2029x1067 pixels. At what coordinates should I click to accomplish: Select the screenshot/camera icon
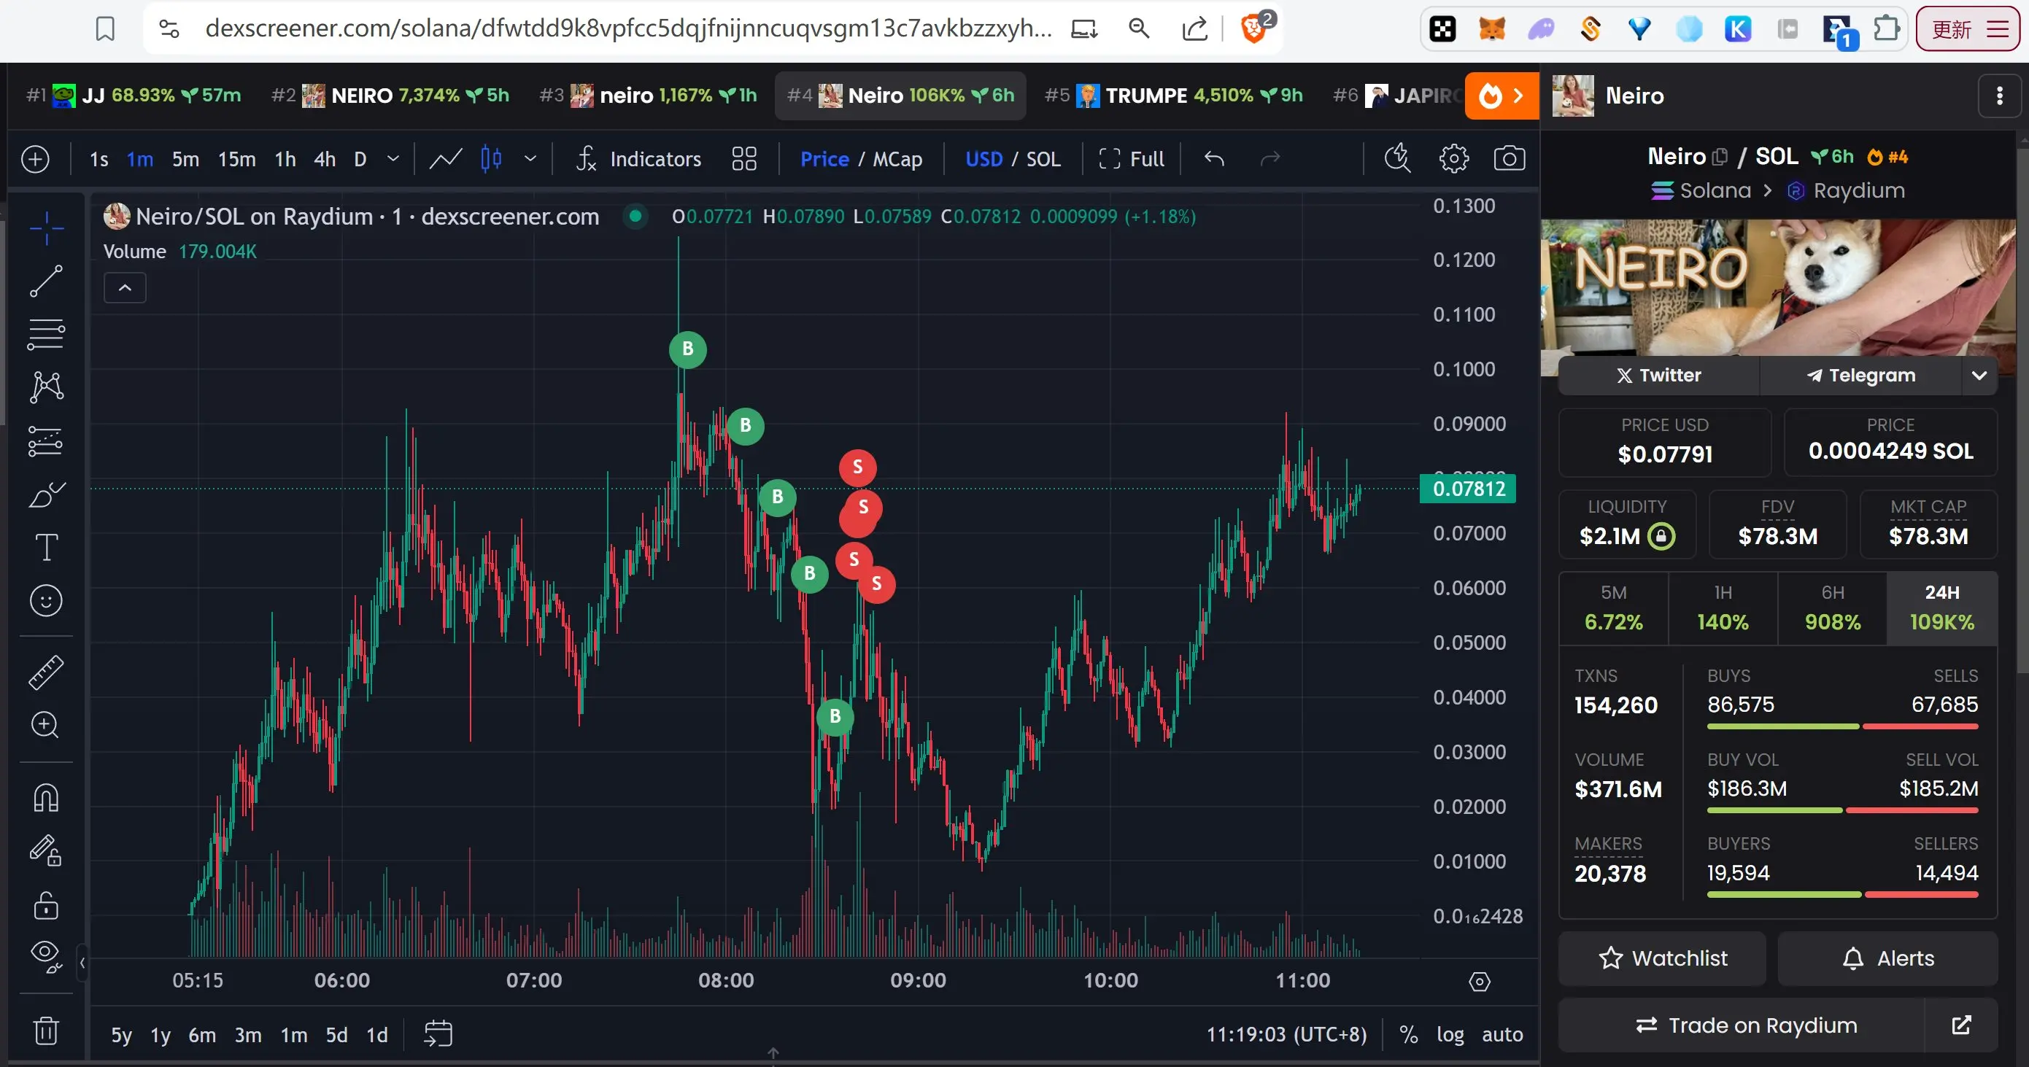[1510, 158]
